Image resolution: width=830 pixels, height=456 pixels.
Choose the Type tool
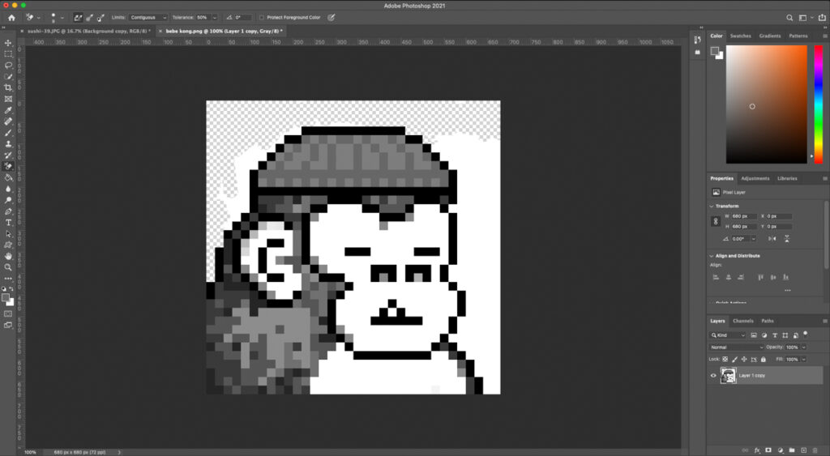coord(8,222)
